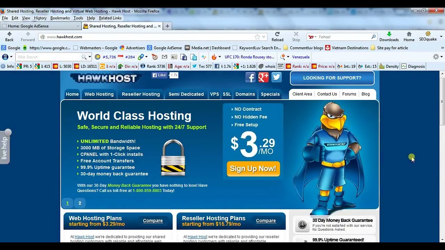Screen dimensions: 445x250
Task: Click the Sign Up Now! button
Action: click(x=253, y=169)
